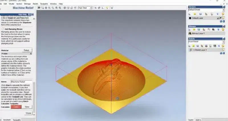This screenshot has height=121, width=228.
Task: Open the Toolpaths menu
Action: tap(44, 4)
